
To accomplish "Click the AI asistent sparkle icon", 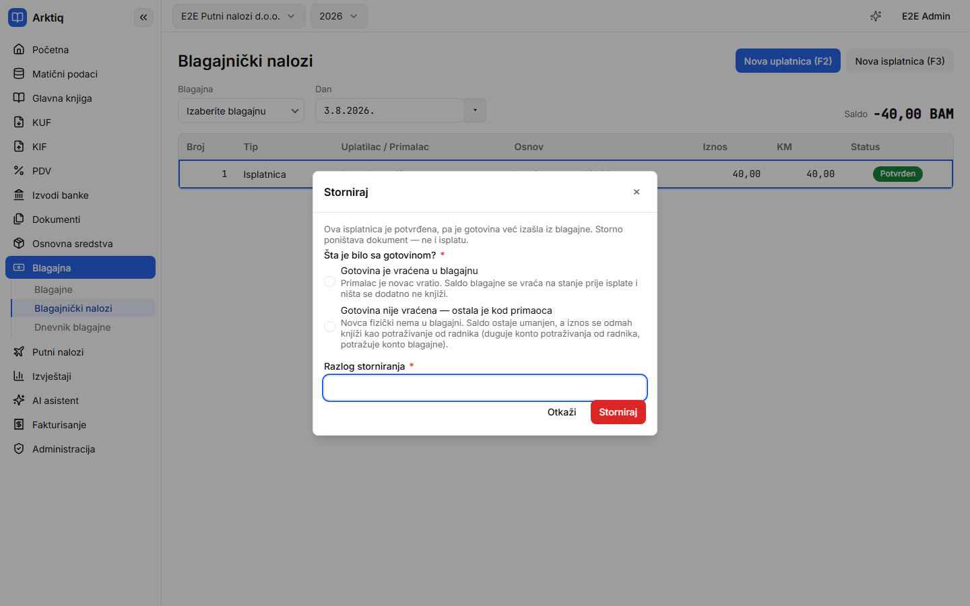I will coord(19,400).
